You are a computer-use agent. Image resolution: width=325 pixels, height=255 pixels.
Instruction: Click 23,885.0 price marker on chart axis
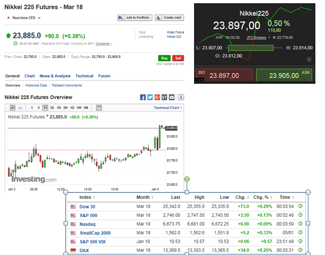click(172, 128)
